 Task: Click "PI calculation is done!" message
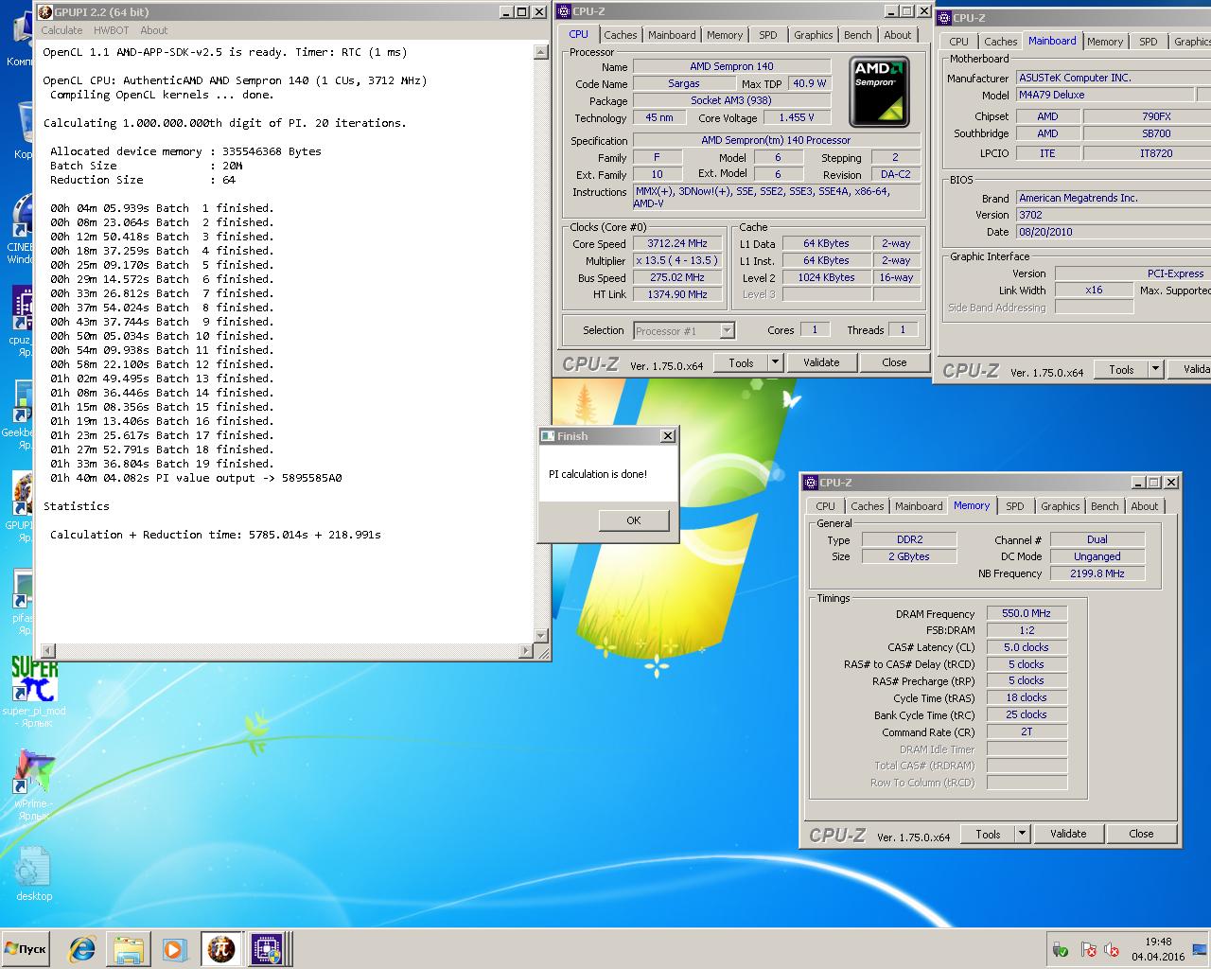598,474
